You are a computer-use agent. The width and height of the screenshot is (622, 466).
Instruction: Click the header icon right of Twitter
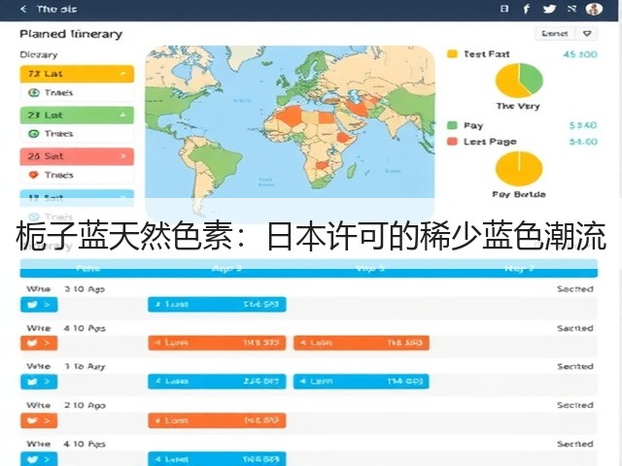click(571, 9)
